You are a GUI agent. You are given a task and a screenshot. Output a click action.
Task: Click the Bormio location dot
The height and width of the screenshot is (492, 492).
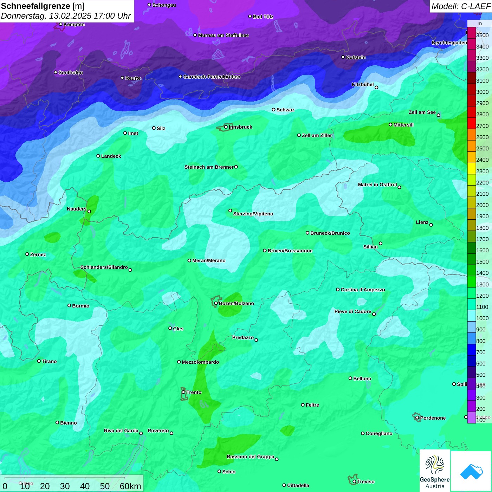[x=69, y=305]
